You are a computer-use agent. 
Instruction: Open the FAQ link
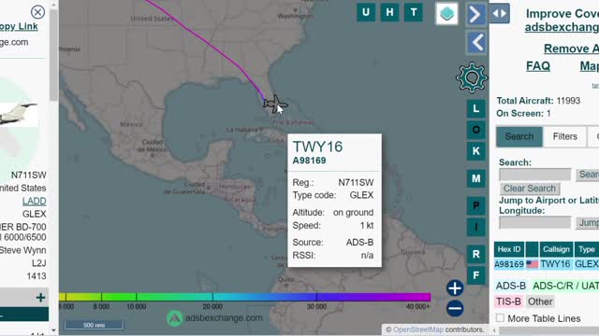coord(538,66)
